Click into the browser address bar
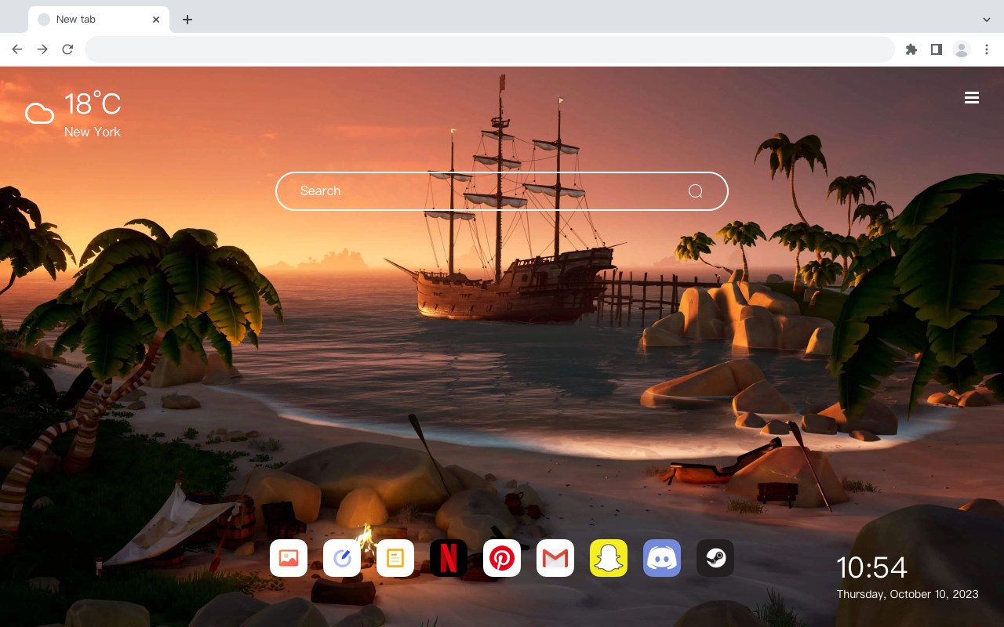 (489, 49)
